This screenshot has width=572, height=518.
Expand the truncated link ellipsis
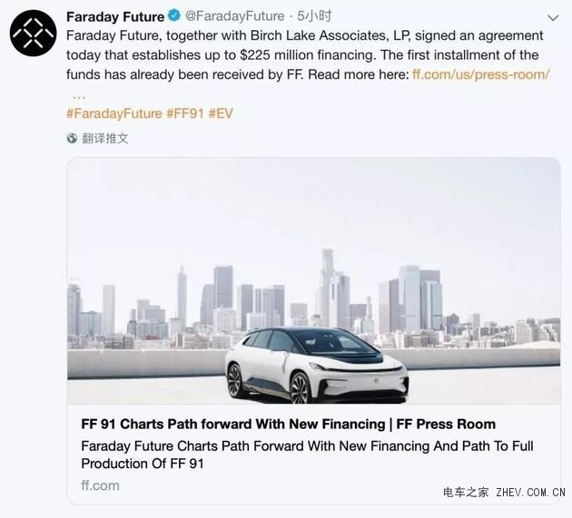click(79, 97)
